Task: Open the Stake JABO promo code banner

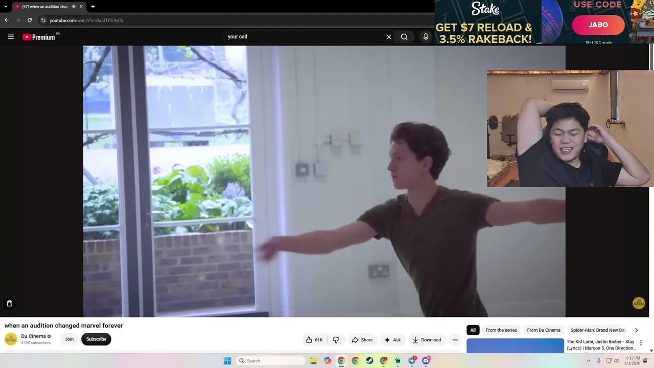Action: tap(544, 22)
